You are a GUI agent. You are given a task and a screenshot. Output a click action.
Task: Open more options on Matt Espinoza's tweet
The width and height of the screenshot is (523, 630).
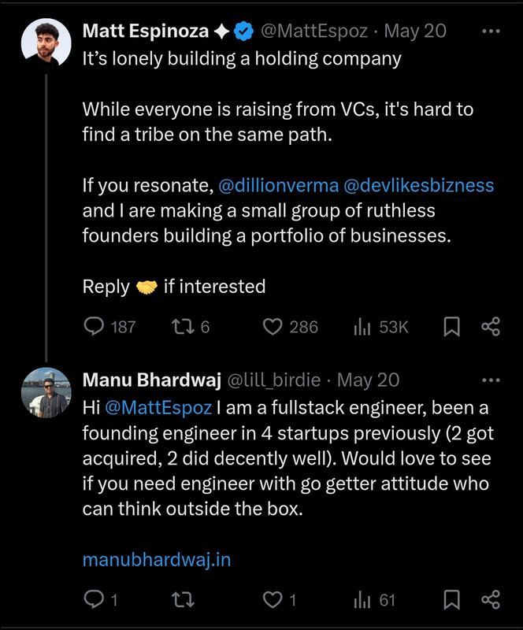point(490,31)
